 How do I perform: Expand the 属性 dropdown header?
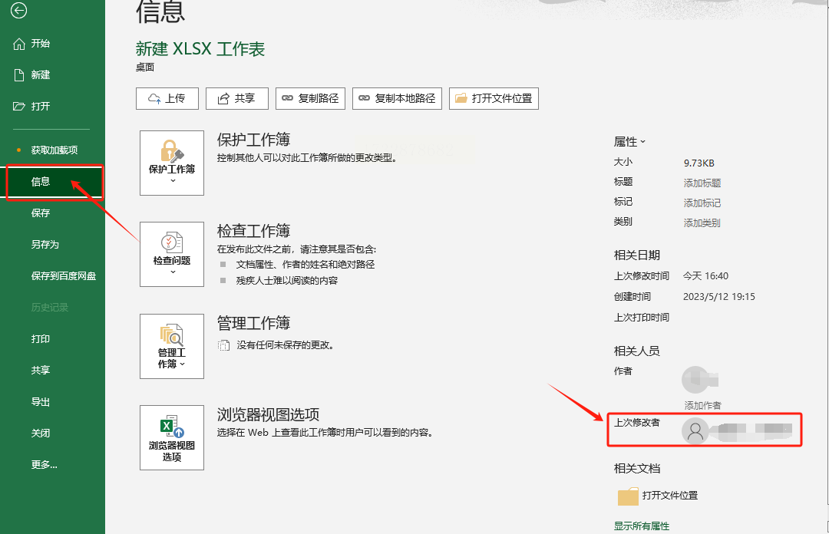point(629,142)
